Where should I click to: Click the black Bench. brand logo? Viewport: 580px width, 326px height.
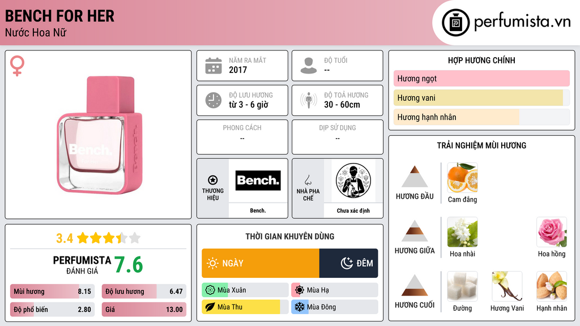coord(258,181)
